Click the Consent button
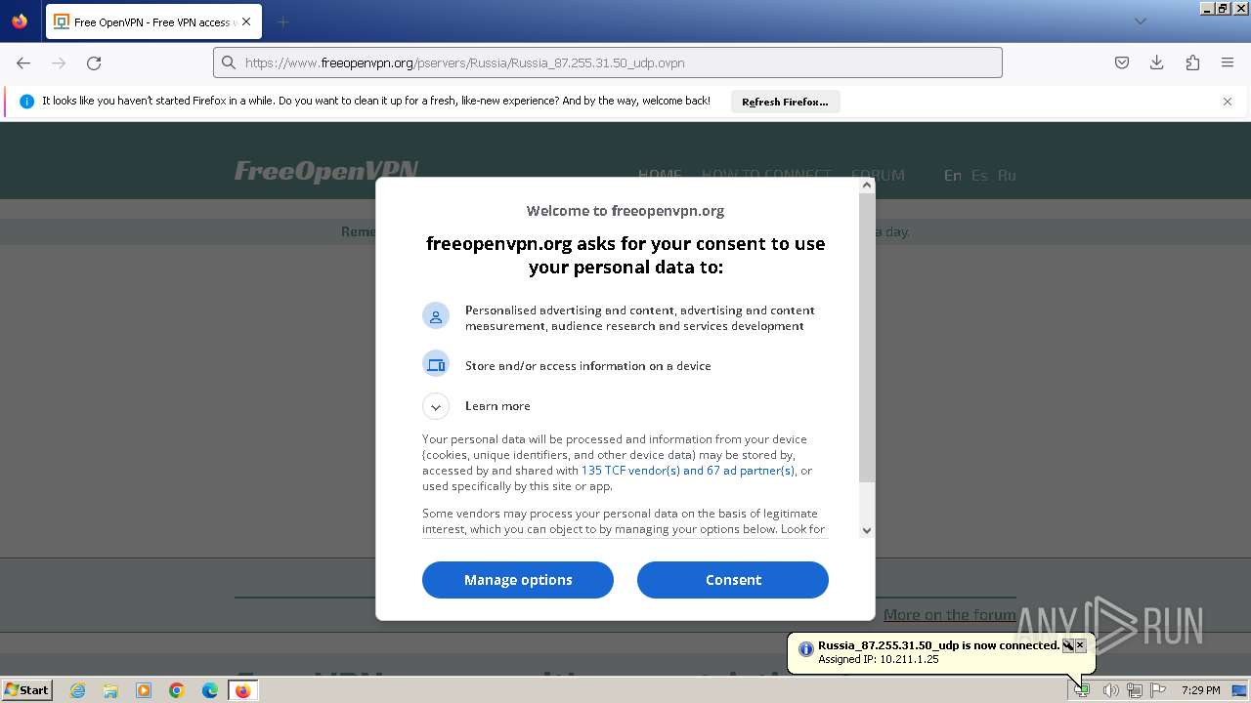The image size is (1251, 703). coord(733,580)
